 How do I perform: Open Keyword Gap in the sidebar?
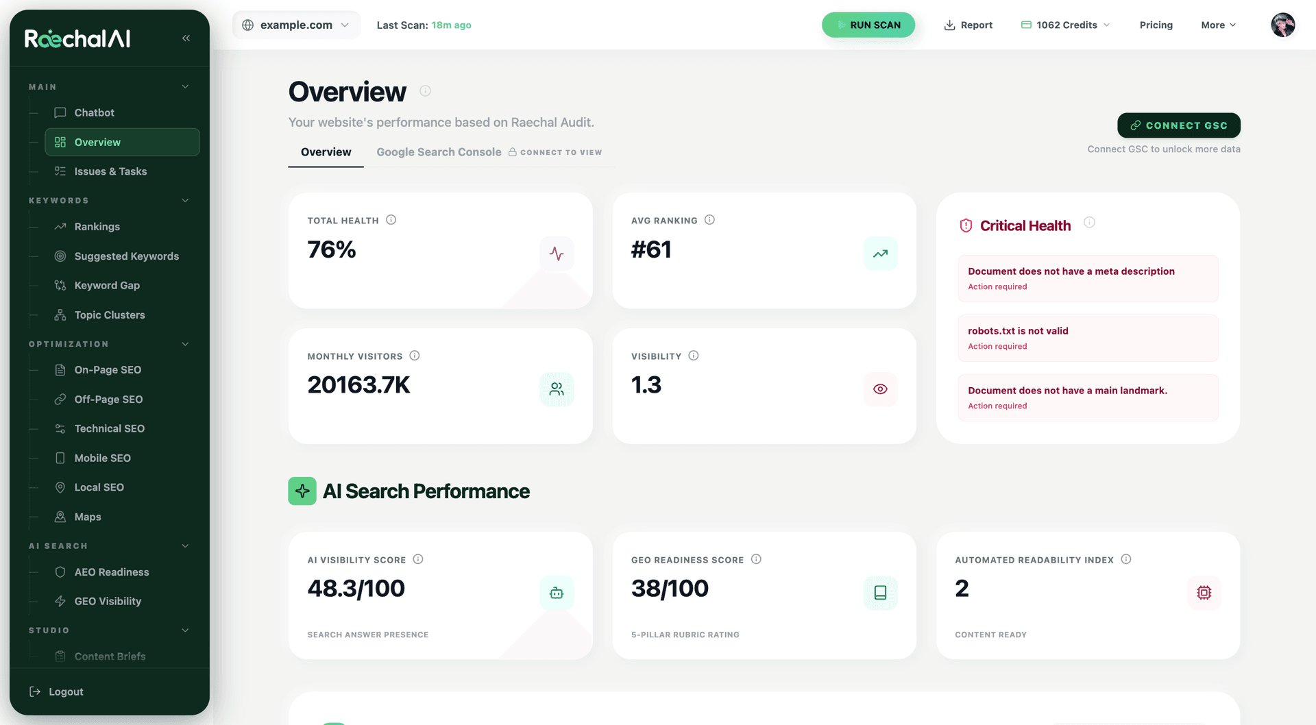[x=122, y=286]
